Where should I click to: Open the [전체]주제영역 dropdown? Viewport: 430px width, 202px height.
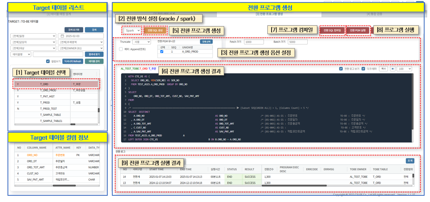pyautogui.click(x=81, y=42)
